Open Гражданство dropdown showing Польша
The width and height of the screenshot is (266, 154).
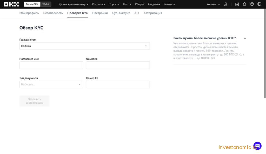coord(84,46)
